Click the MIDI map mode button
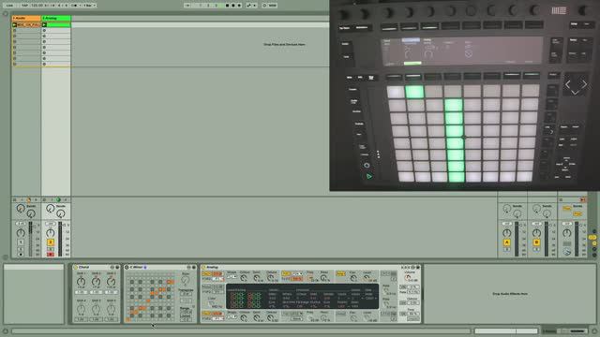The width and height of the screenshot is (600, 337). point(272,6)
